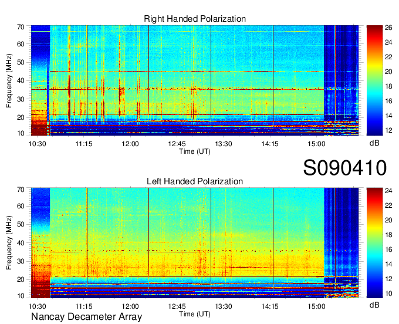Click the "Time (UT)" label under Left Handed plot

pyautogui.click(x=195, y=314)
